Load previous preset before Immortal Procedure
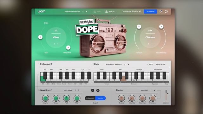Screen dimensions: 203x114 pyautogui.click(x=83, y=11)
